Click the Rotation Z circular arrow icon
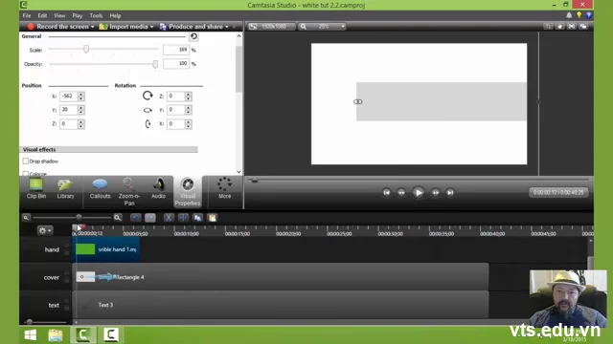Image resolution: width=613 pixels, height=344 pixels. [x=148, y=96]
